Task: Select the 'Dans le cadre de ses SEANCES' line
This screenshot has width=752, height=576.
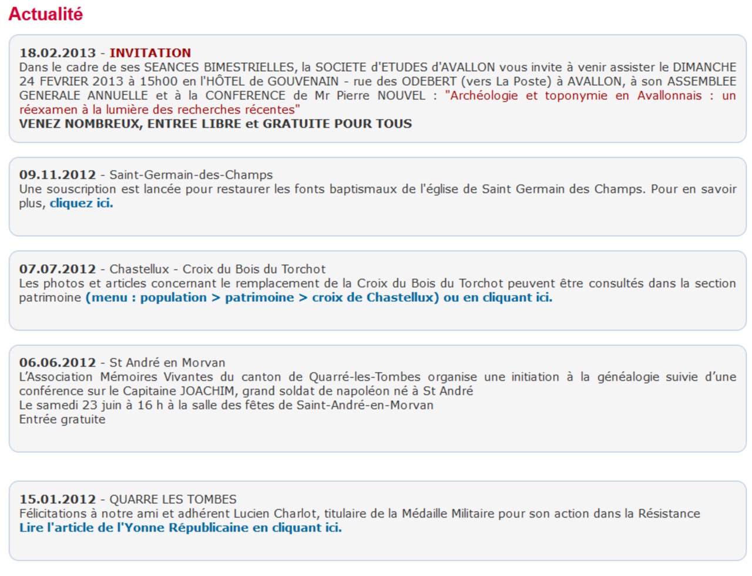Action: coord(377,67)
